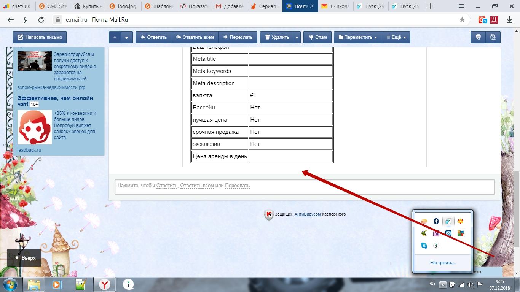Open the browser downloads arrow icon
Screen dimensions: 520x292
pyautogui.click(x=509, y=20)
